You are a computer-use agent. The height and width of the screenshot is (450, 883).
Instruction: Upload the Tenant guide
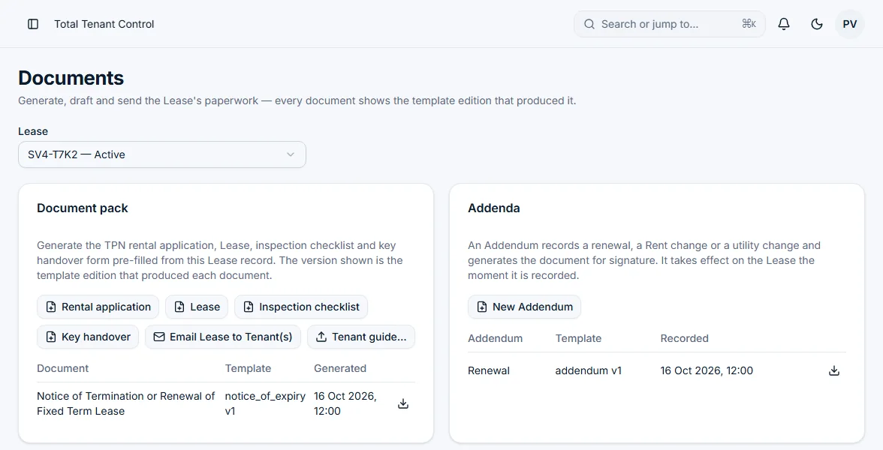361,337
